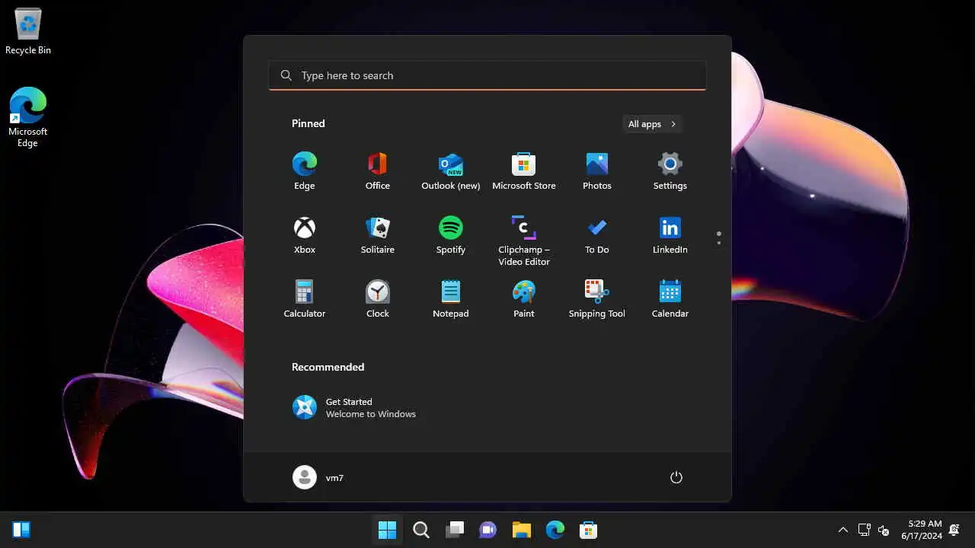Click the network status tray icon

coord(864,530)
